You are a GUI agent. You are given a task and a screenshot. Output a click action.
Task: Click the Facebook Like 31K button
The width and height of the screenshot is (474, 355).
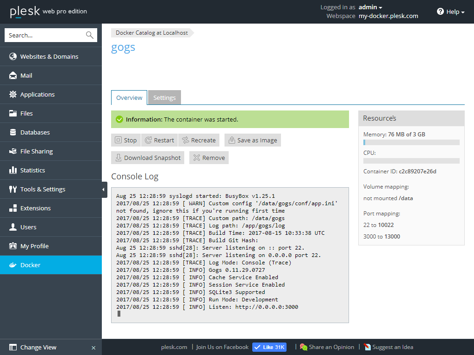(x=269, y=347)
